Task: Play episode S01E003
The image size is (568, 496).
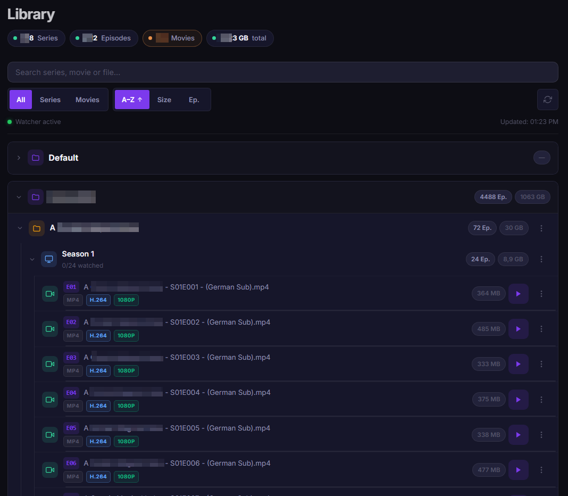Action: click(x=518, y=364)
